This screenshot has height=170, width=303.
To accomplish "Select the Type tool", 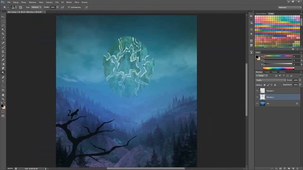I will (x=3, y=82).
